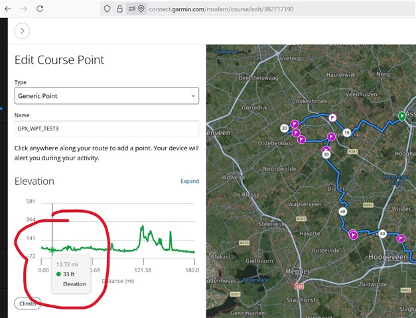The image size is (416, 318).
Task: Click the Donkerbroek label on the map
Action: 310,101
